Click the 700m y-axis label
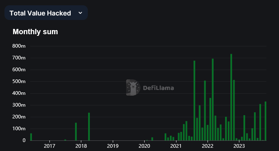Screen dimensions: 279x151 pos(19,58)
